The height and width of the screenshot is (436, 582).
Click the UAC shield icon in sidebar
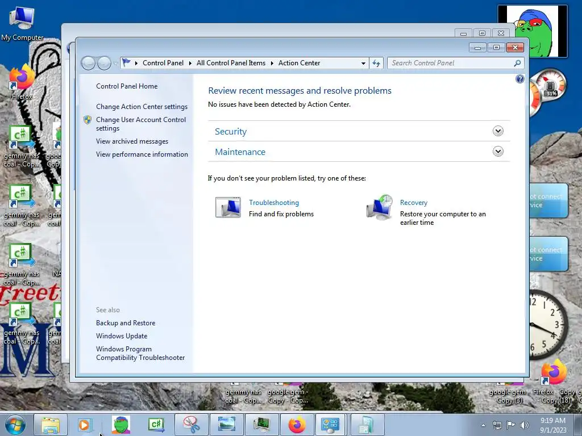87,120
